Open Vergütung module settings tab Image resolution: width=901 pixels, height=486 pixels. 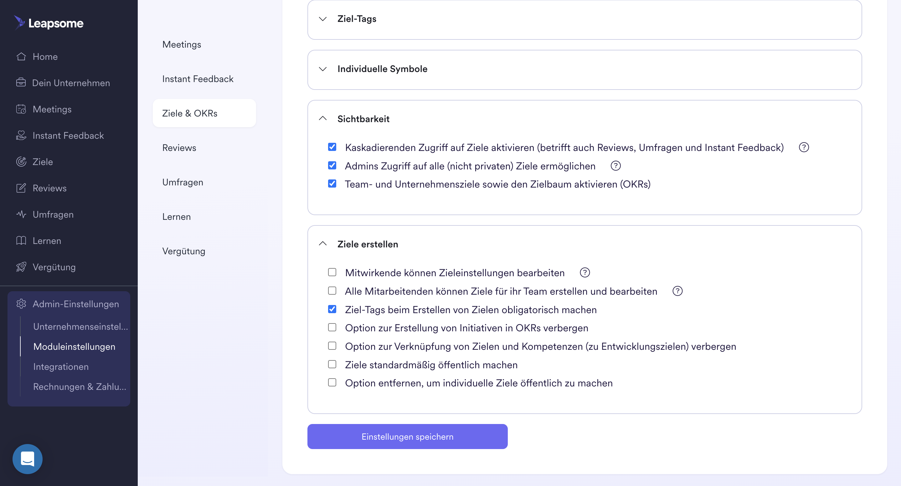[204, 251]
